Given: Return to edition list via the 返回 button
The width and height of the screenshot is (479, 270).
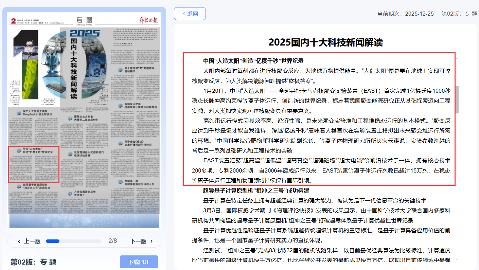Looking at the screenshot, I should click(190, 13).
